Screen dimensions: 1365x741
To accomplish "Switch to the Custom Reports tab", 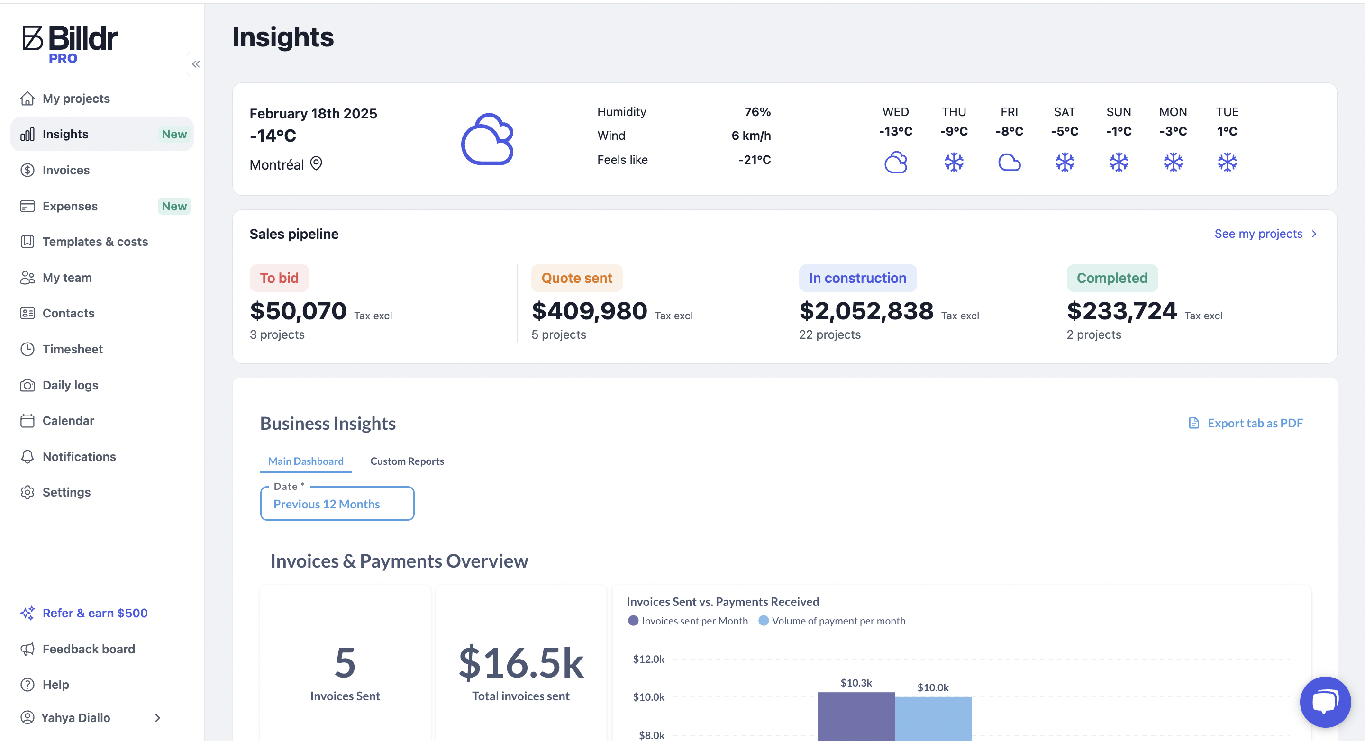I will tap(407, 461).
